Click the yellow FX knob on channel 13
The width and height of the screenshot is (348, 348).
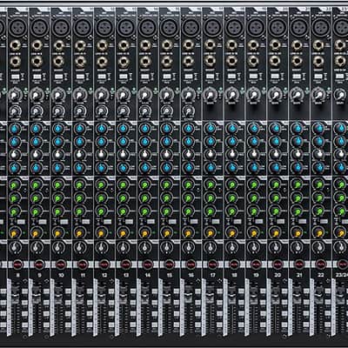click(123, 233)
